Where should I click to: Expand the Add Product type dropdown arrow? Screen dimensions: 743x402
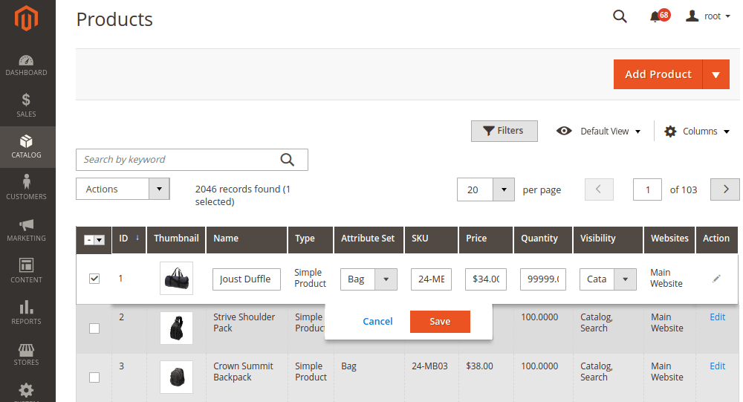(x=716, y=74)
